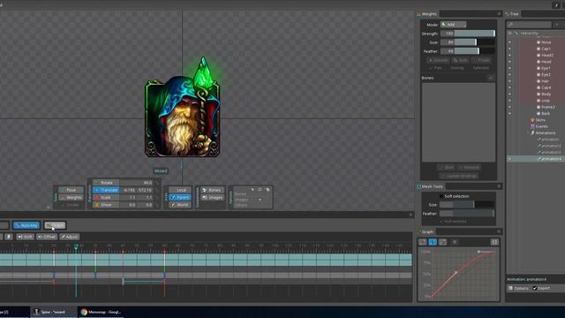Switch to the Weights panel tab
This screenshot has width=565, height=318.
426,14
